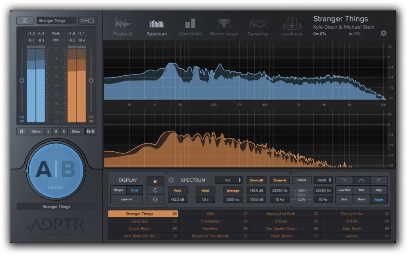
Task: Expand the 48dB filter slope dropdown
Action: (x=322, y=180)
